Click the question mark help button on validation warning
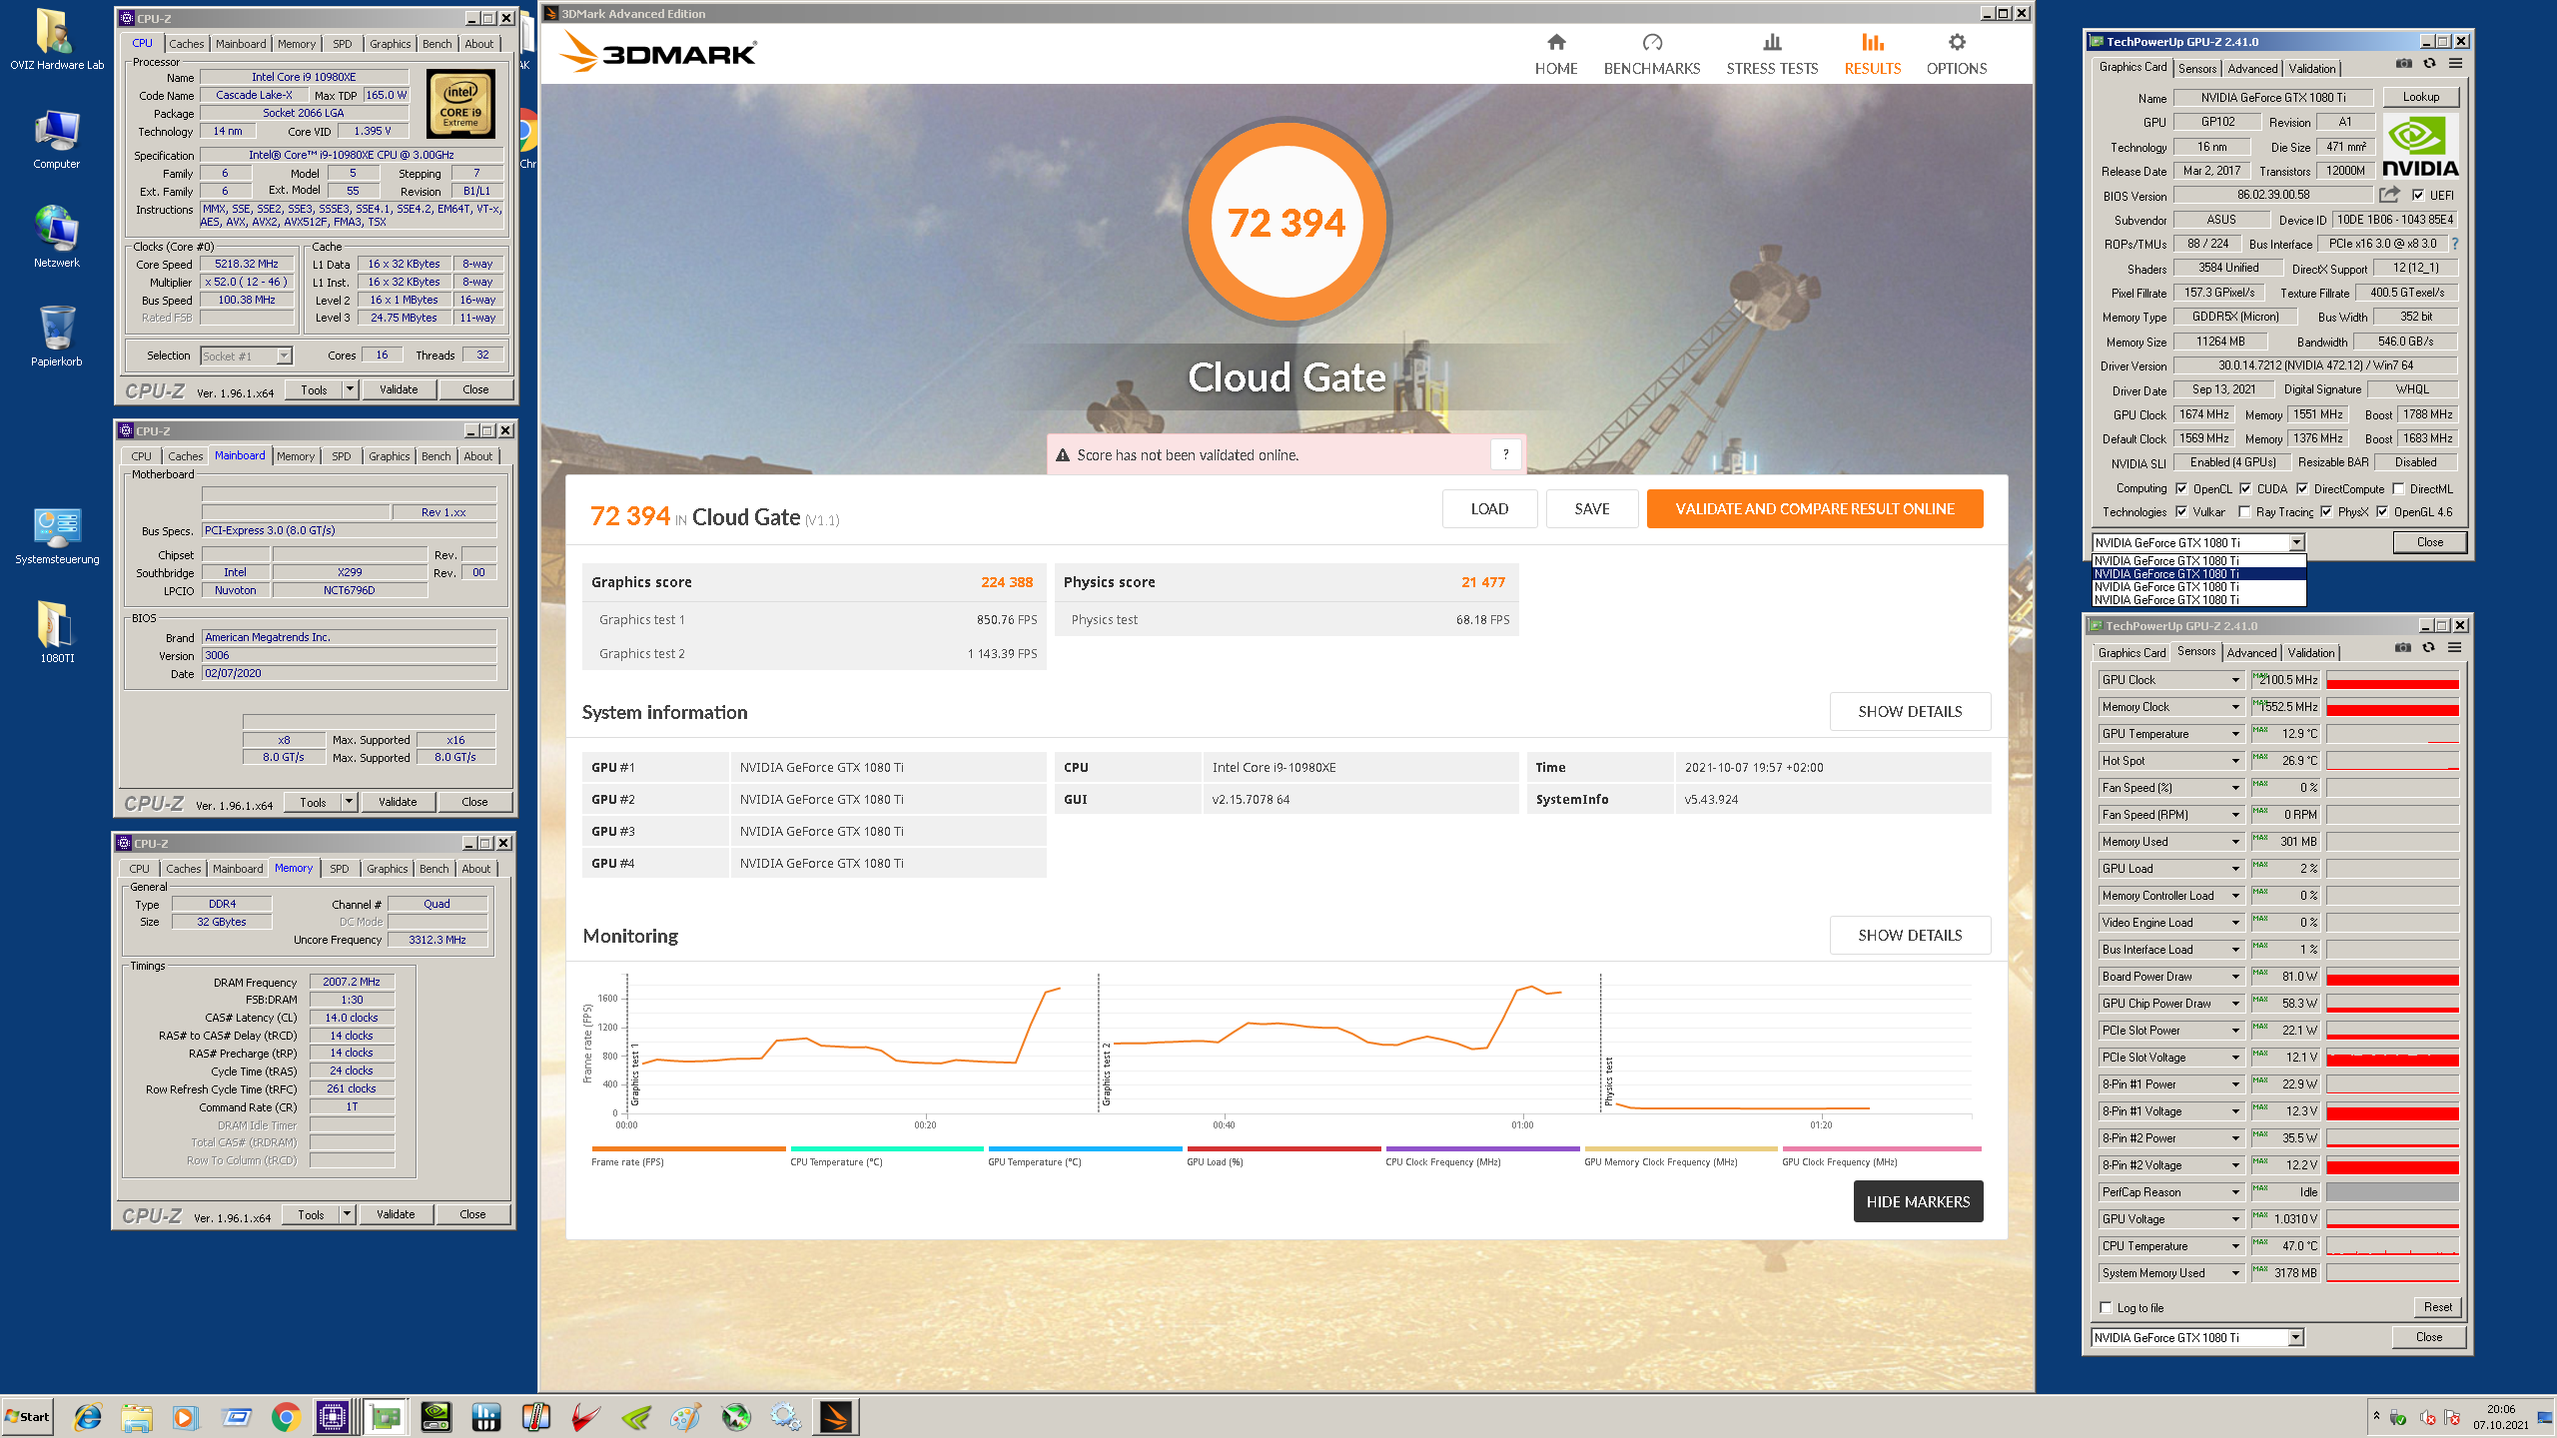2557x1438 pixels. (x=1505, y=454)
